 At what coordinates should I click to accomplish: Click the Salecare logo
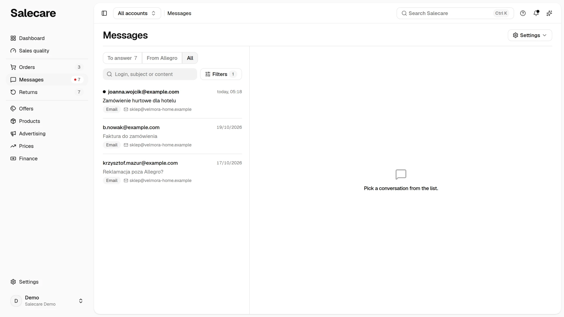coord(33,13)
